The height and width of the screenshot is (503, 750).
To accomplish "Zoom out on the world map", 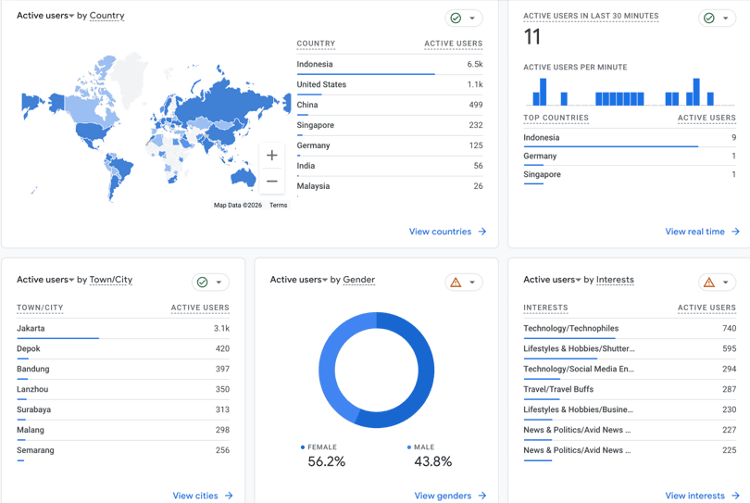I will (x=271, y=181).
